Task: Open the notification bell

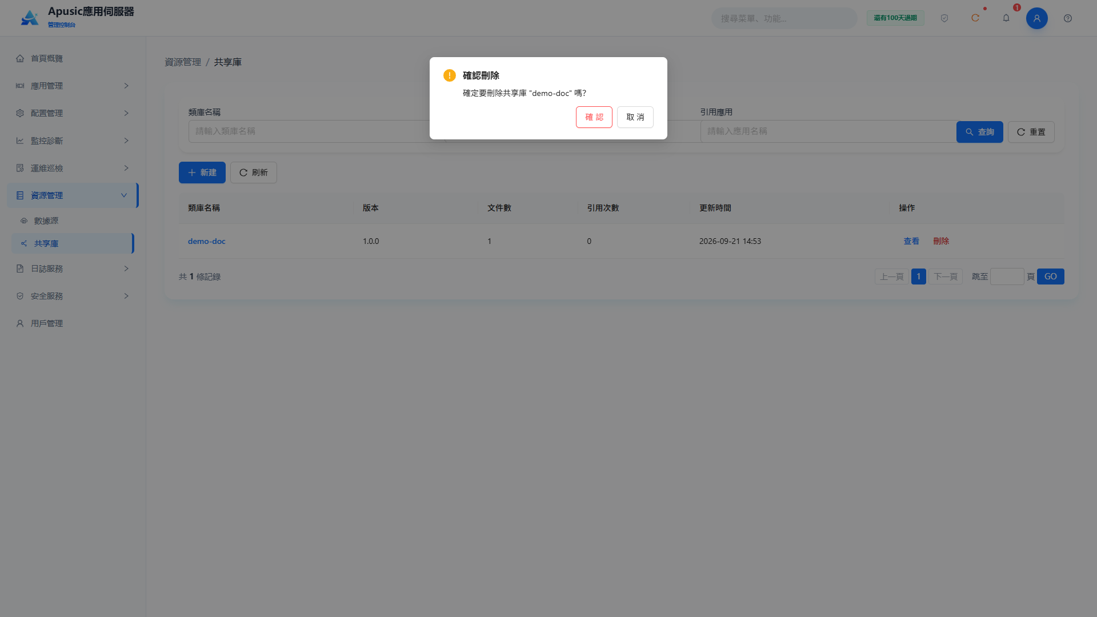Action: [x=1006, y=18]
